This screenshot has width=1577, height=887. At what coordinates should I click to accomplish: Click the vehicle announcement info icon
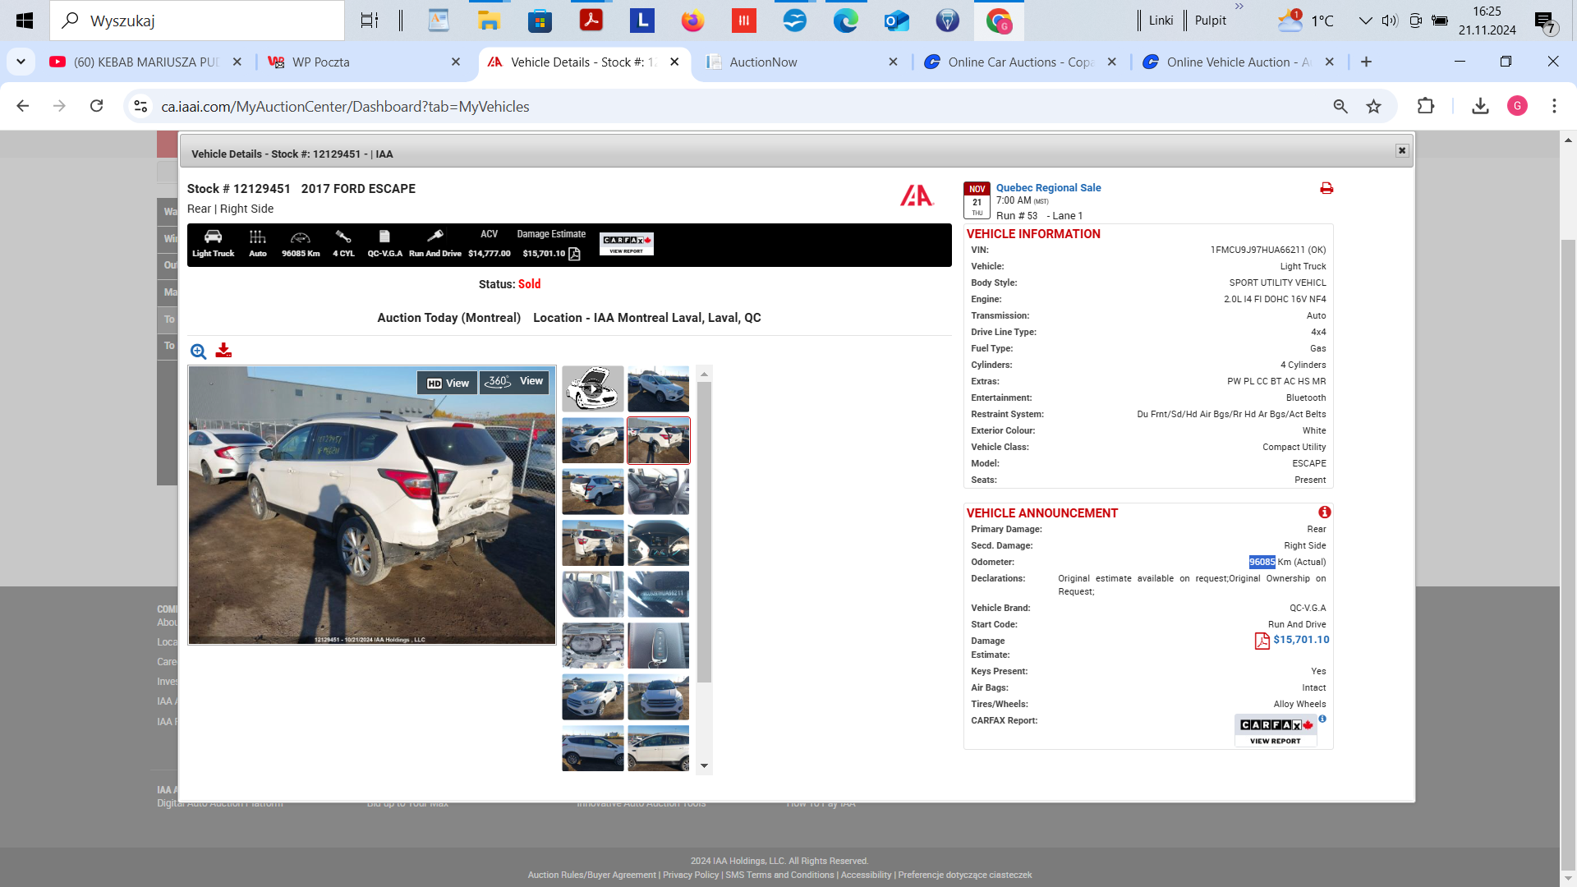(1324, 512)
